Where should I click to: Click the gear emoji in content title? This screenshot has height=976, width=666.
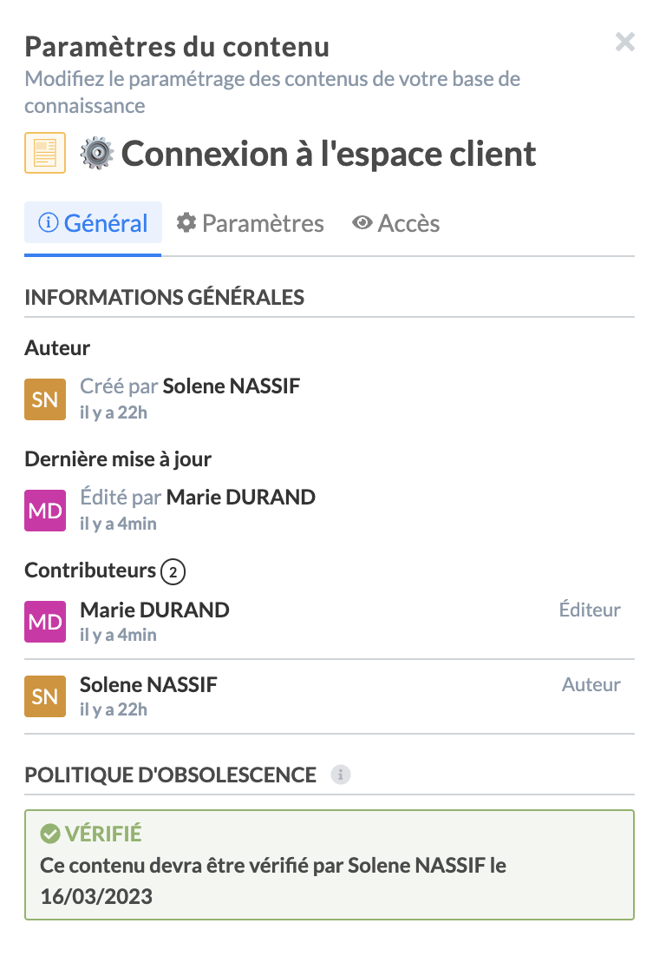pyautogui.click(x=96, y=154)
